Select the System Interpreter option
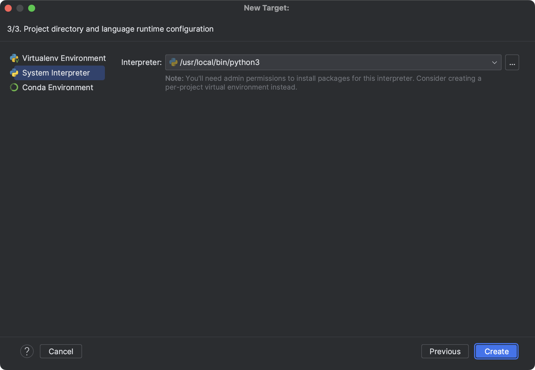 (x=56, y=73)
